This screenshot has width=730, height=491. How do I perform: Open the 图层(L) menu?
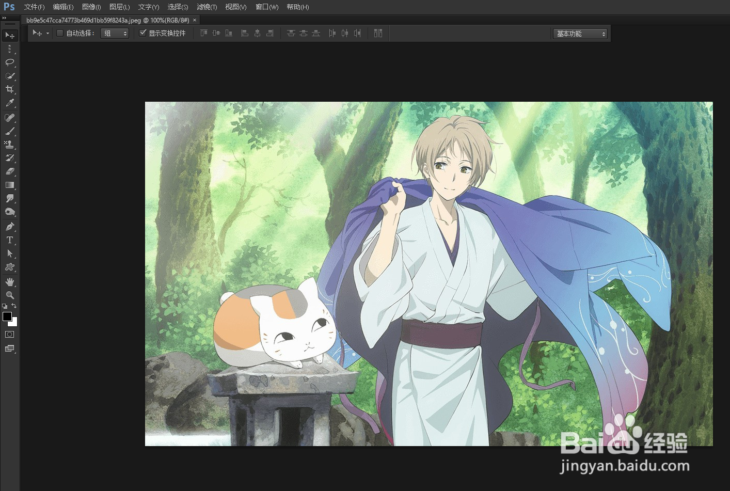[119, 7]
